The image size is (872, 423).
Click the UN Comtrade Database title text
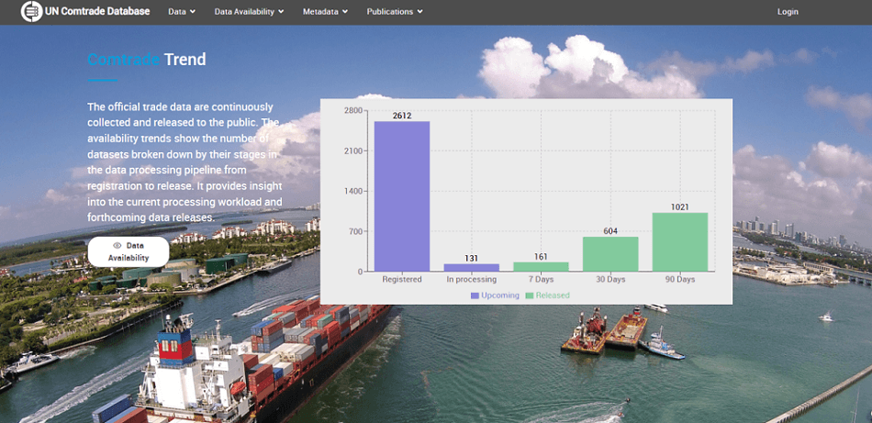pos(101,12)
